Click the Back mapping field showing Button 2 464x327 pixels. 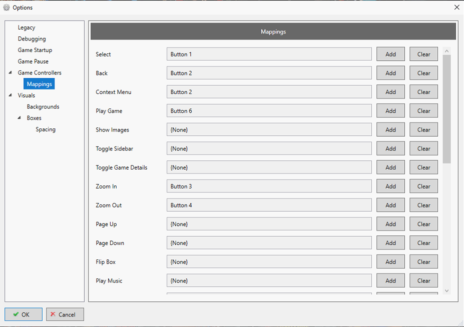[269, 73]
